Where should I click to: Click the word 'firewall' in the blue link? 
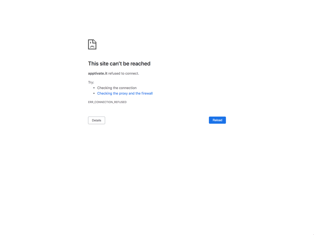click(x=147, y=93)
